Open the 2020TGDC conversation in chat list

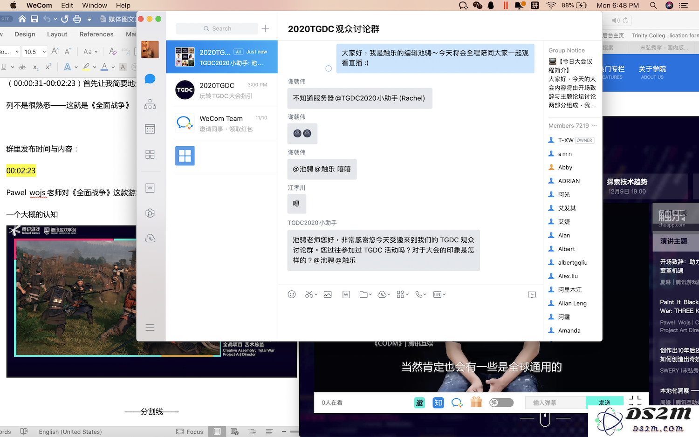(222, 90)
